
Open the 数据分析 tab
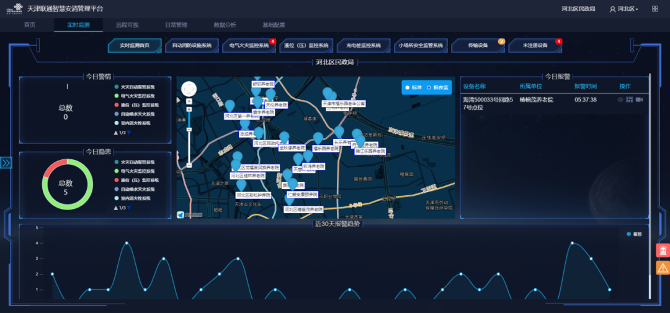click(x=225, y=25)
